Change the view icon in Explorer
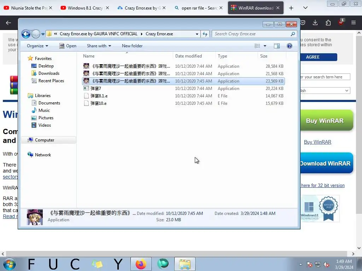The height and width of the screenshot is (271, 362). [x=257, y=46]
